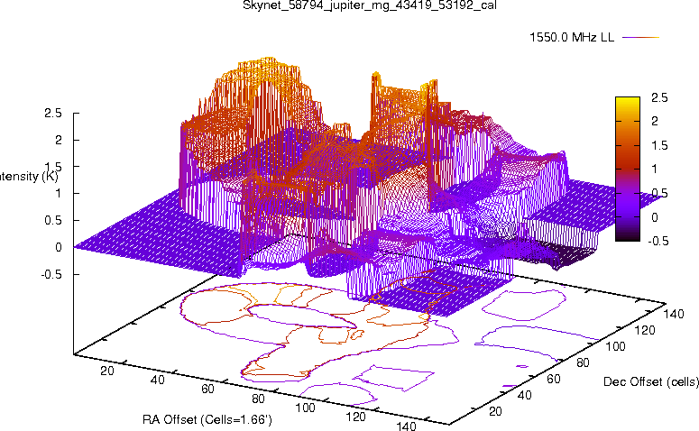Select the Dec Offset (cells) axis label

click(x=651, y=381)
